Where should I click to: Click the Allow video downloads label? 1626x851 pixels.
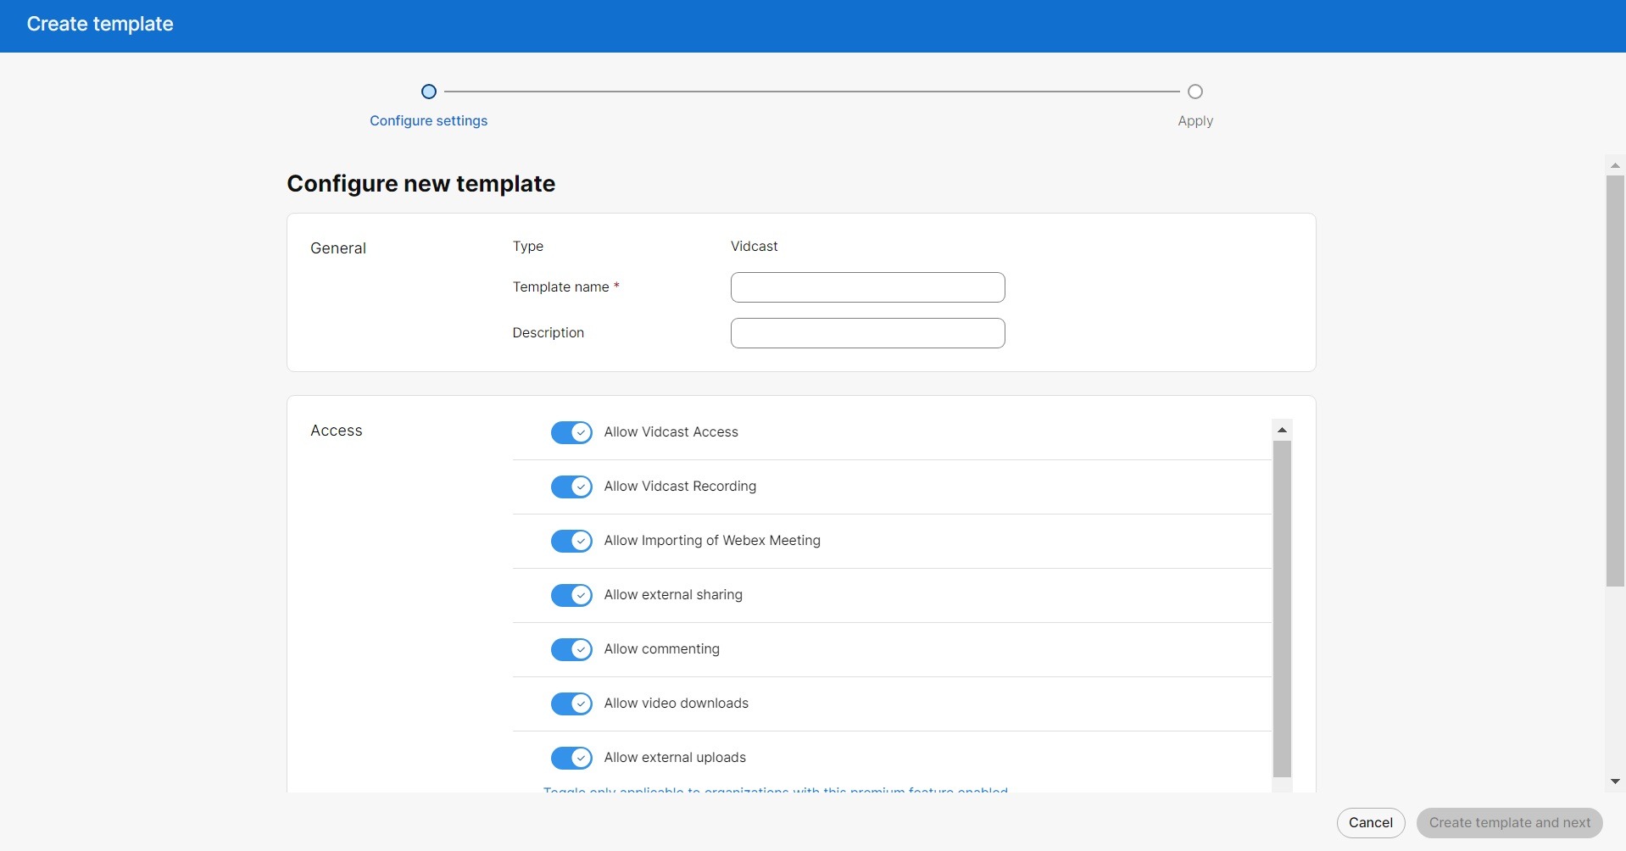pyautogui.click(x=676, y=703)
